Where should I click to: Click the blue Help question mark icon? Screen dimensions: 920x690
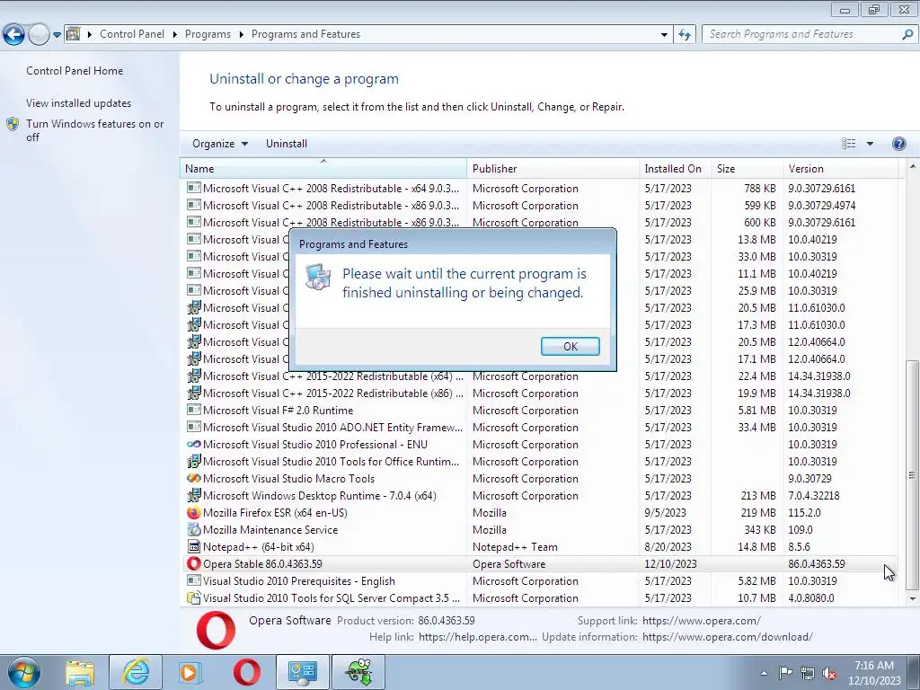click(898, 144)
